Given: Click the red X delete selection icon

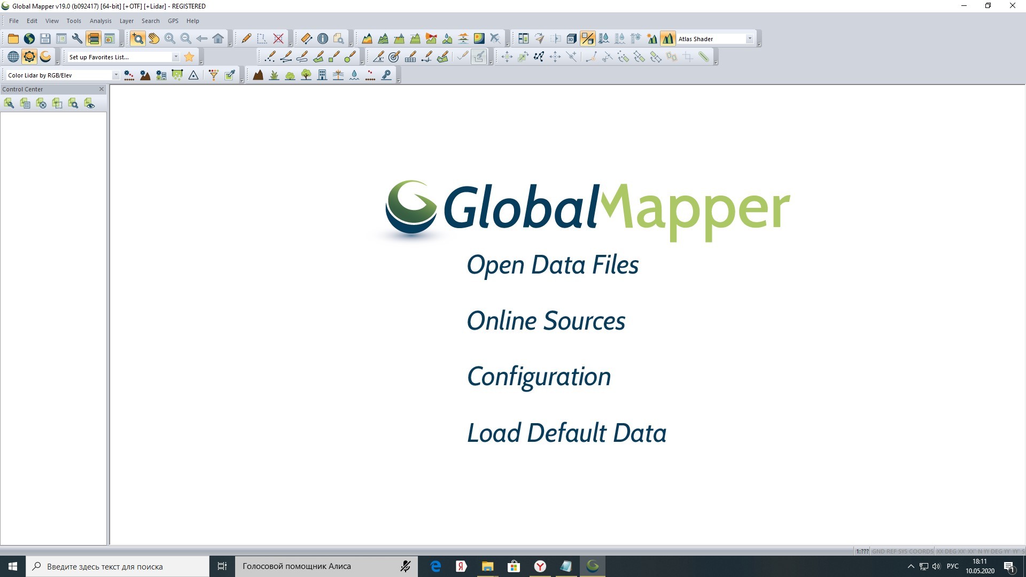Looking at the screenshot, I should [278, 38].
